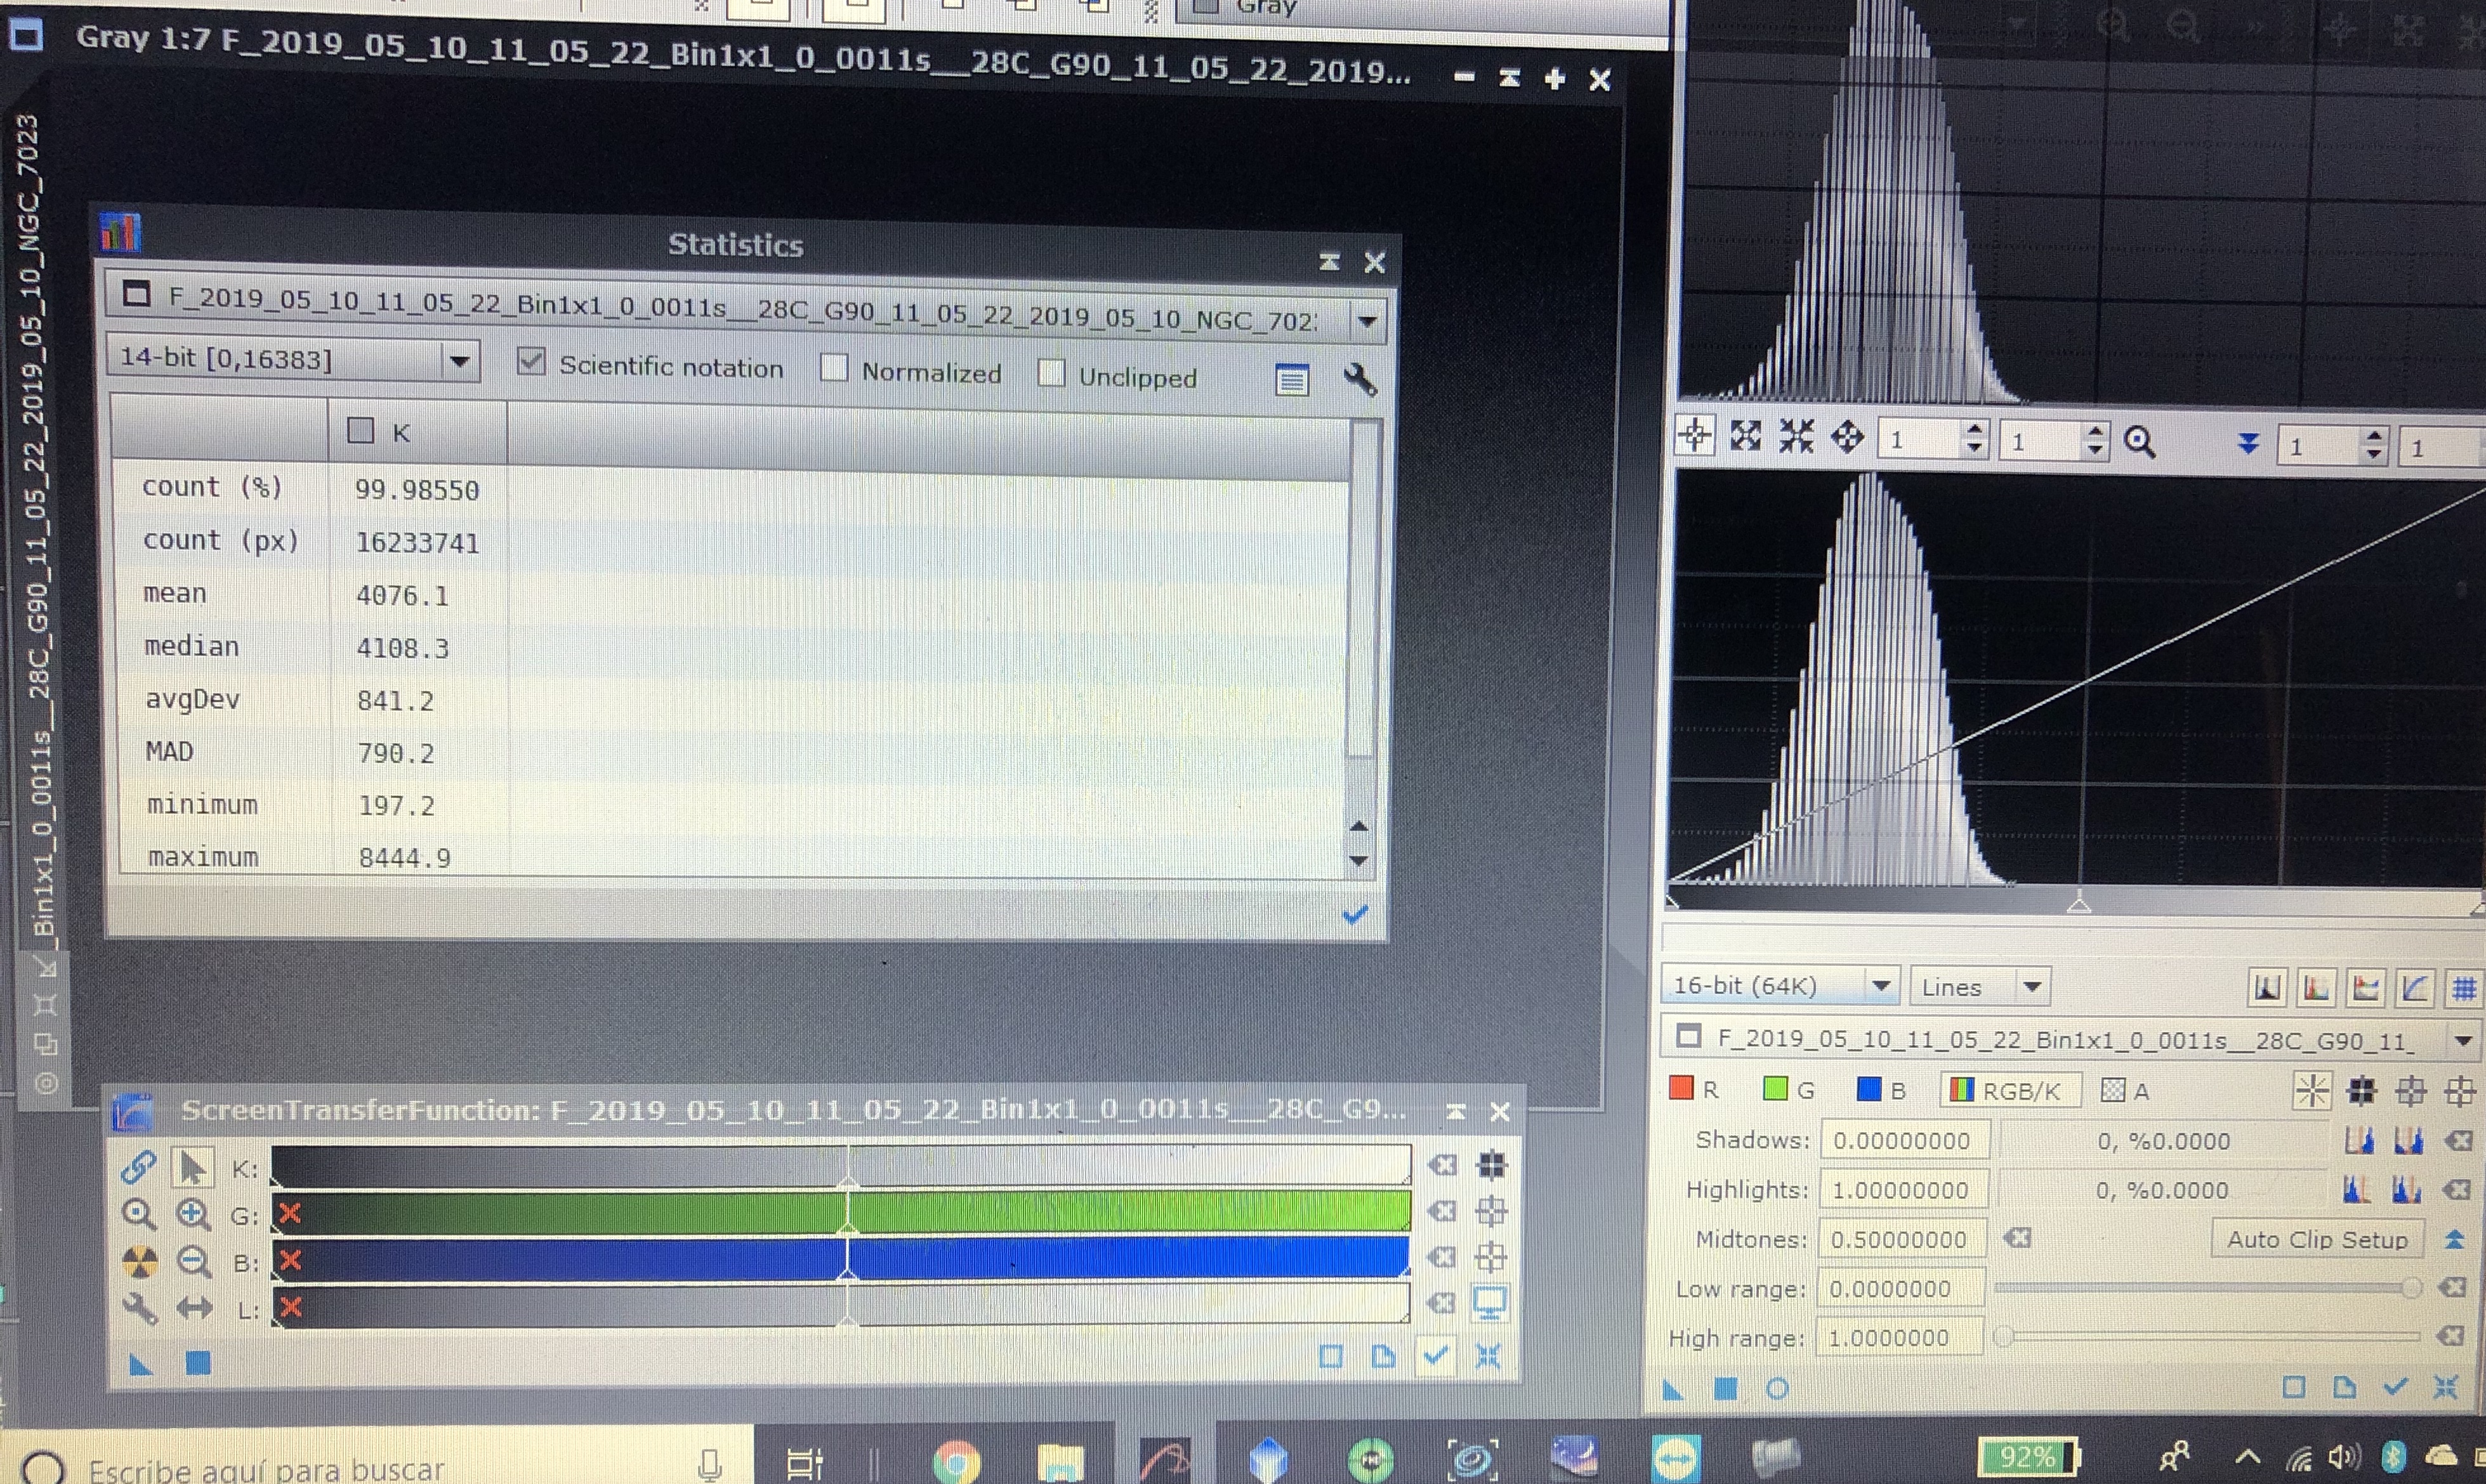Select the RGB/K channel tab

pos(2009,1090)
